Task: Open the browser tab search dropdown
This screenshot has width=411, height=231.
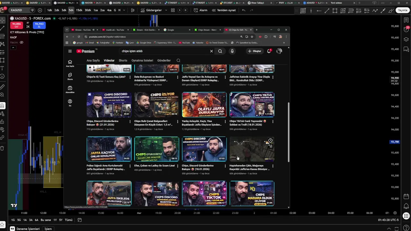Action: (x=67, y=30)
